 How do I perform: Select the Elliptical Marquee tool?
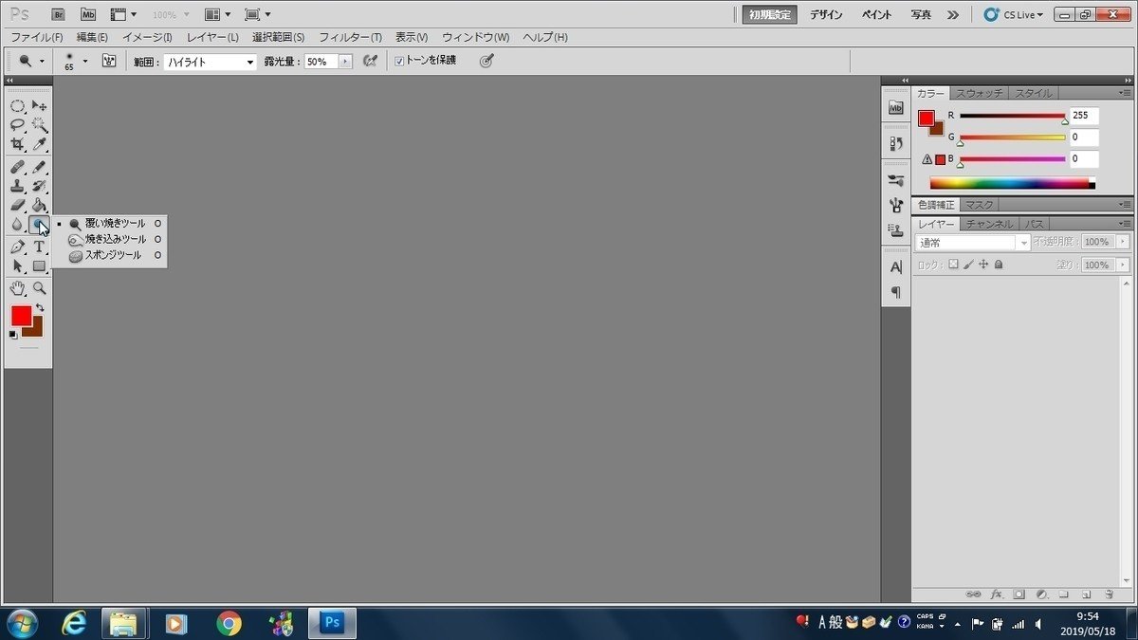point(17,105)
